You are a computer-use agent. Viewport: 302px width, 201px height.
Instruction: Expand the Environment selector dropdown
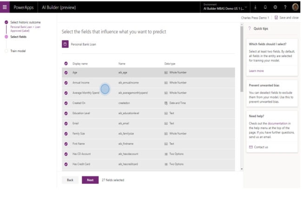225,7
